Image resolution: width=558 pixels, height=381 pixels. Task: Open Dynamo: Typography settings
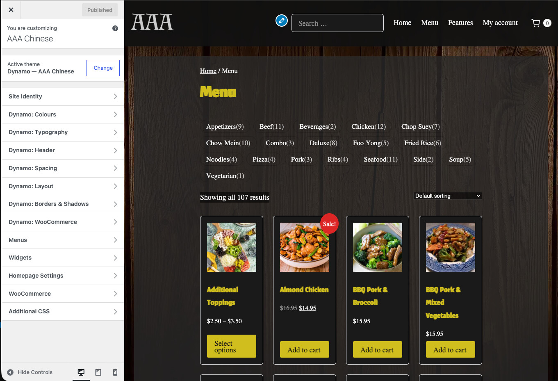click(63, 132)
